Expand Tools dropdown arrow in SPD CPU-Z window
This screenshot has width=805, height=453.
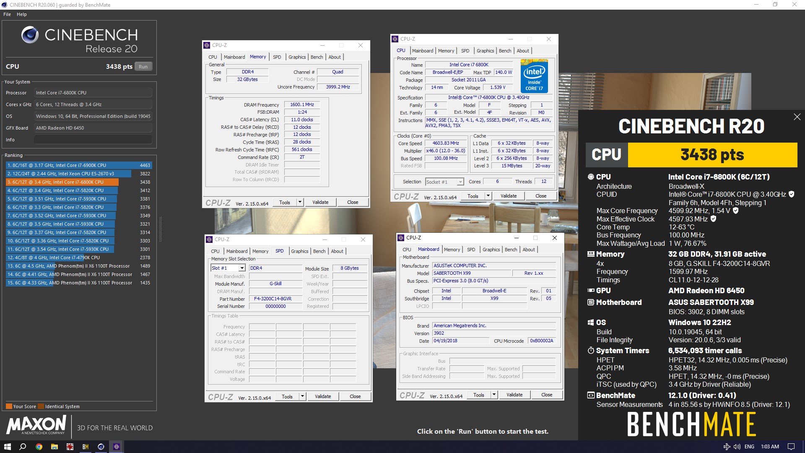tap(302, 396)
